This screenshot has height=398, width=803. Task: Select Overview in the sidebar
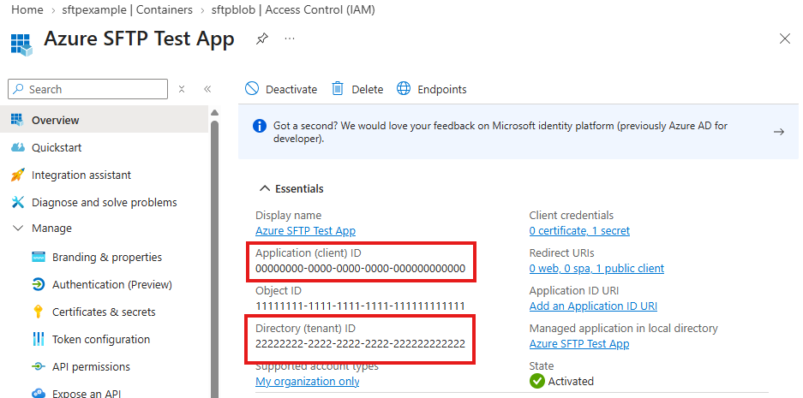pos(104,120)
